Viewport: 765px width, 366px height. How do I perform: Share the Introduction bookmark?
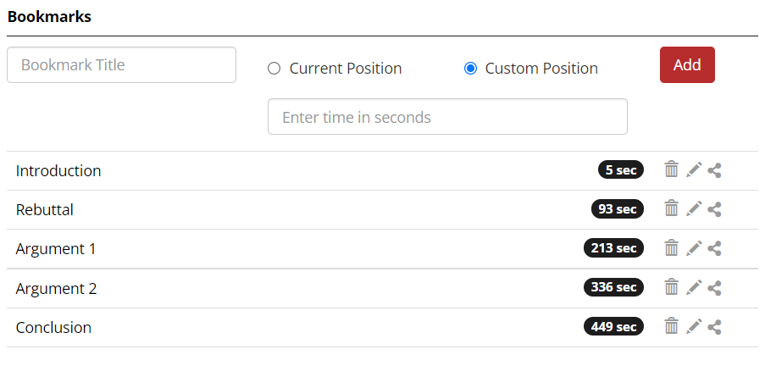(715, 169)
